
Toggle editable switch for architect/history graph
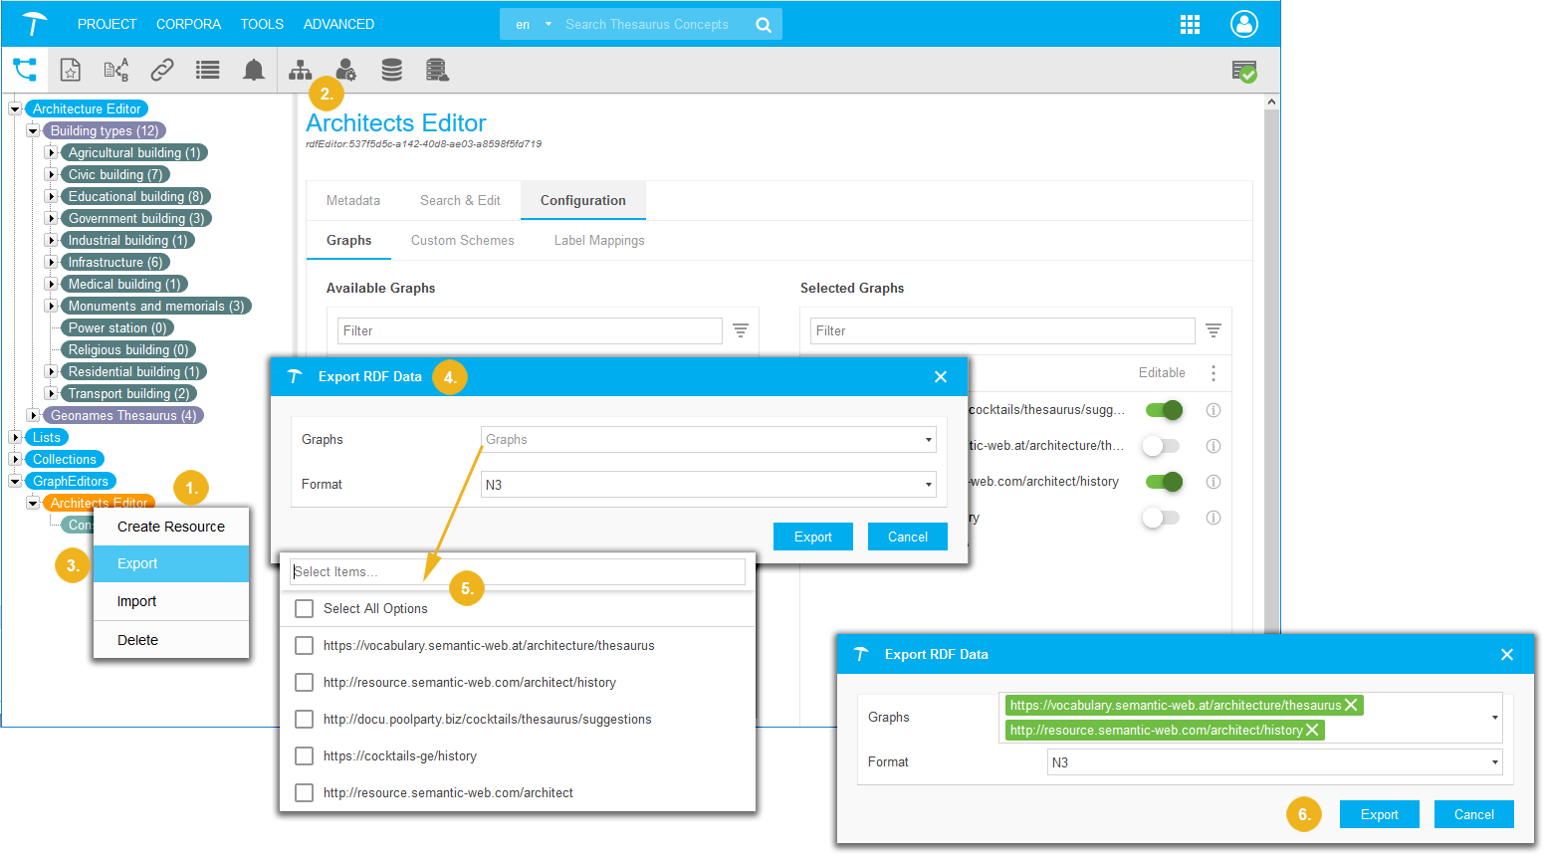point(1163,482)
